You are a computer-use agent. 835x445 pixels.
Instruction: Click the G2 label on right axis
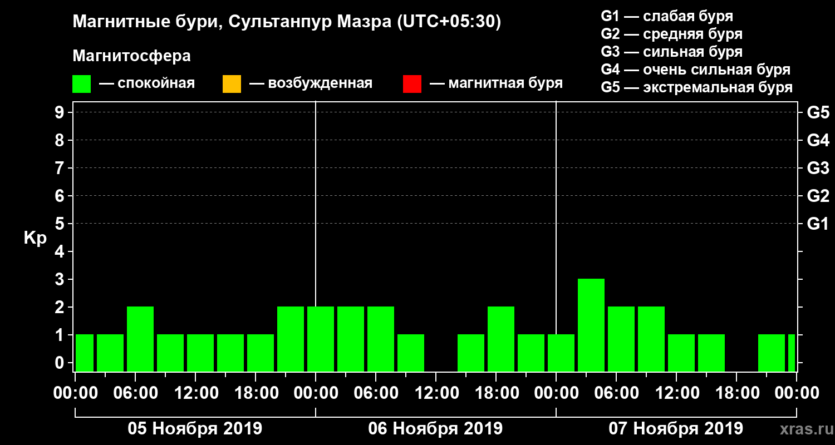[x=818, y=196]
